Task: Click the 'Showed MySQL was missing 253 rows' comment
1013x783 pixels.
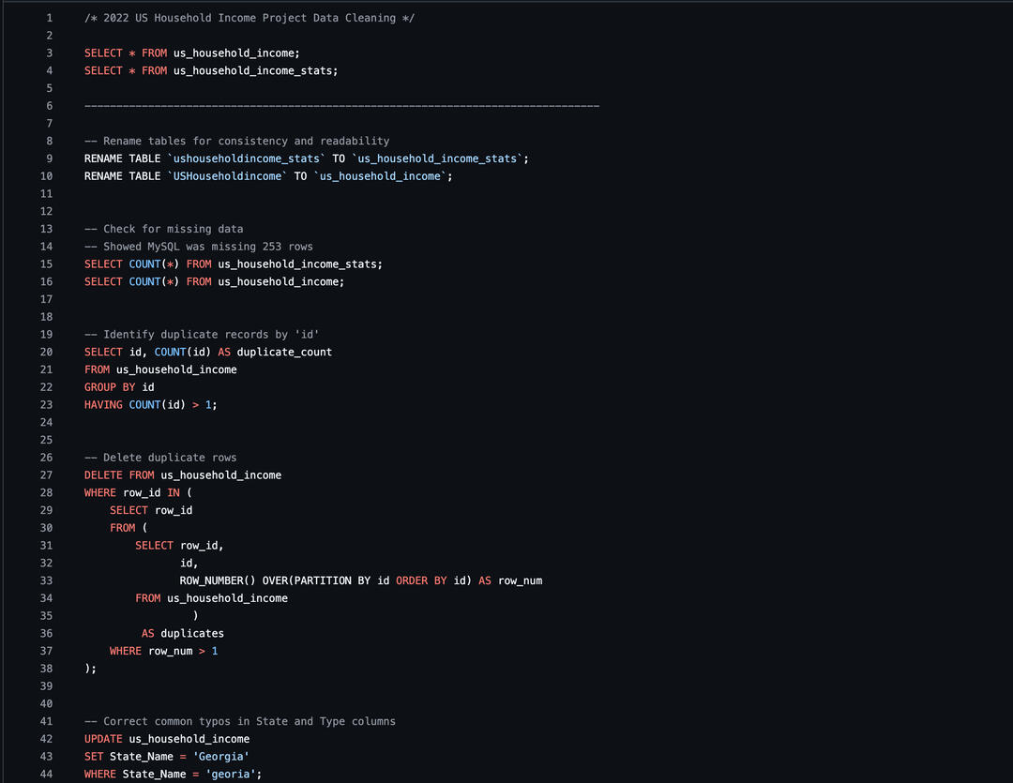Action: pyautogui.click(x=199, y=247)
